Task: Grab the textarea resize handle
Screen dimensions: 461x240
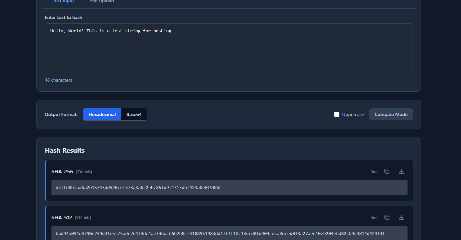Action: pyautogui.click(x=411, y=70)
